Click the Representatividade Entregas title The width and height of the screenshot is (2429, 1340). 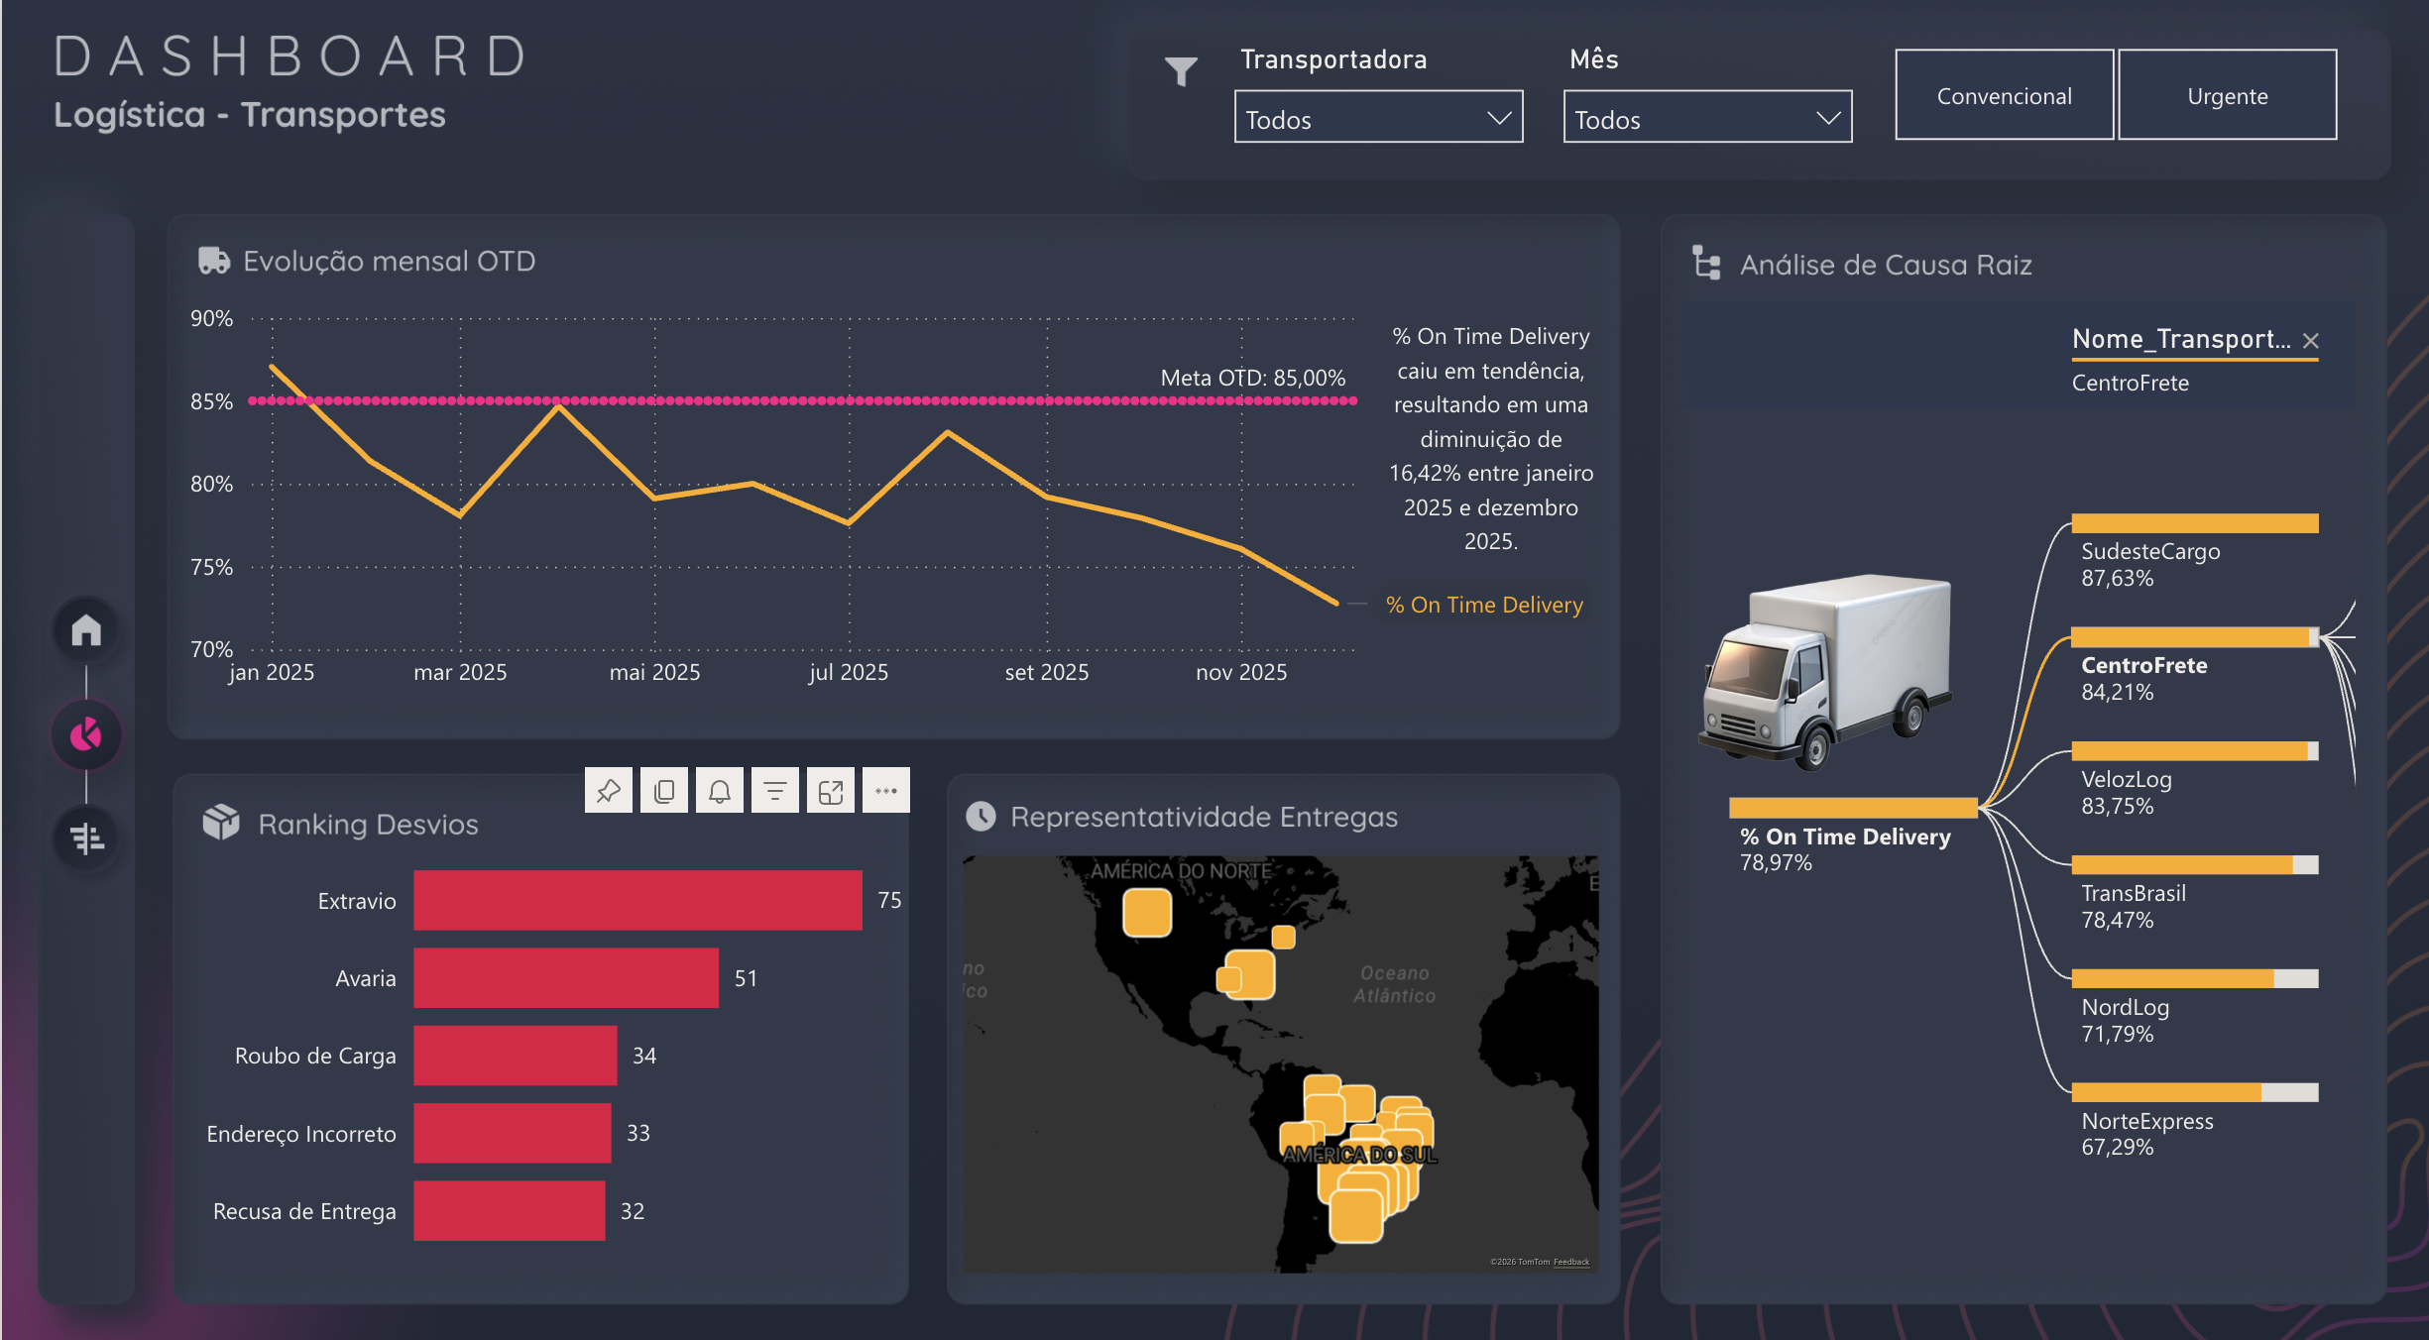1204,817
